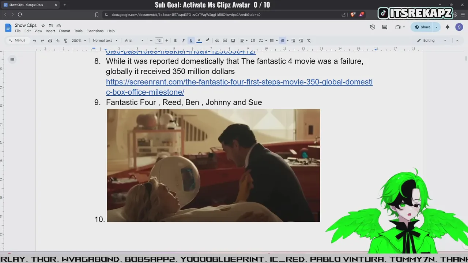468x263 pixels.
Task: Select the Fantastic Four movie image
Action: (213, 165)
